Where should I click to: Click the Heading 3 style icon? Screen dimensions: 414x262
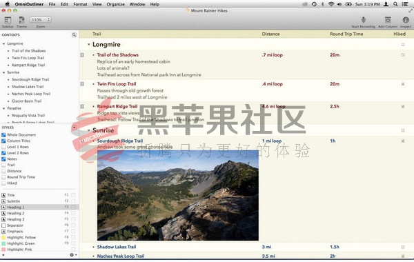[x=3, y=219]
